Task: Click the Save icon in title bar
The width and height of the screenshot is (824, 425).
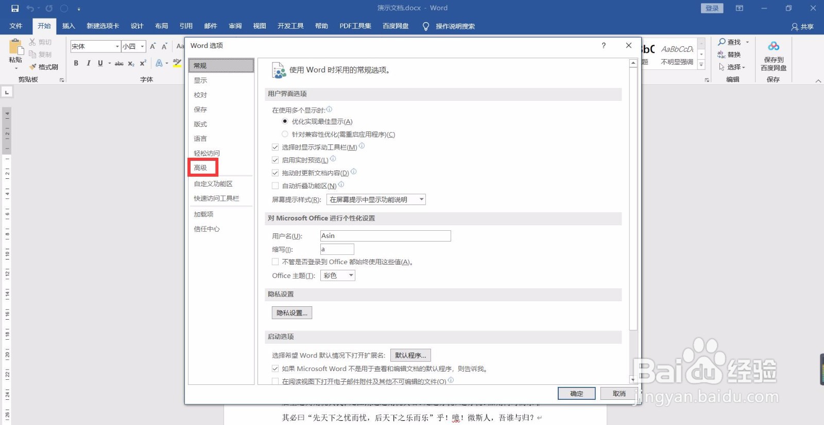Action: click(x=15, y=8)
